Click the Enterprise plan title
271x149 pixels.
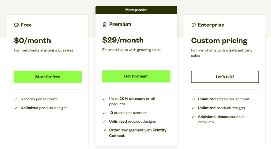click(211, 25)
